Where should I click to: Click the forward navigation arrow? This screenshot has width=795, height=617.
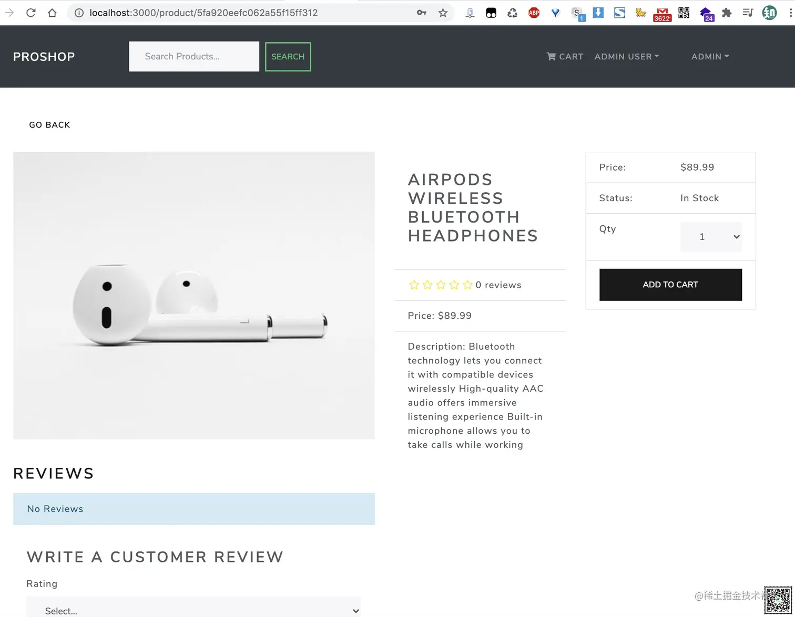click(9, 13)
